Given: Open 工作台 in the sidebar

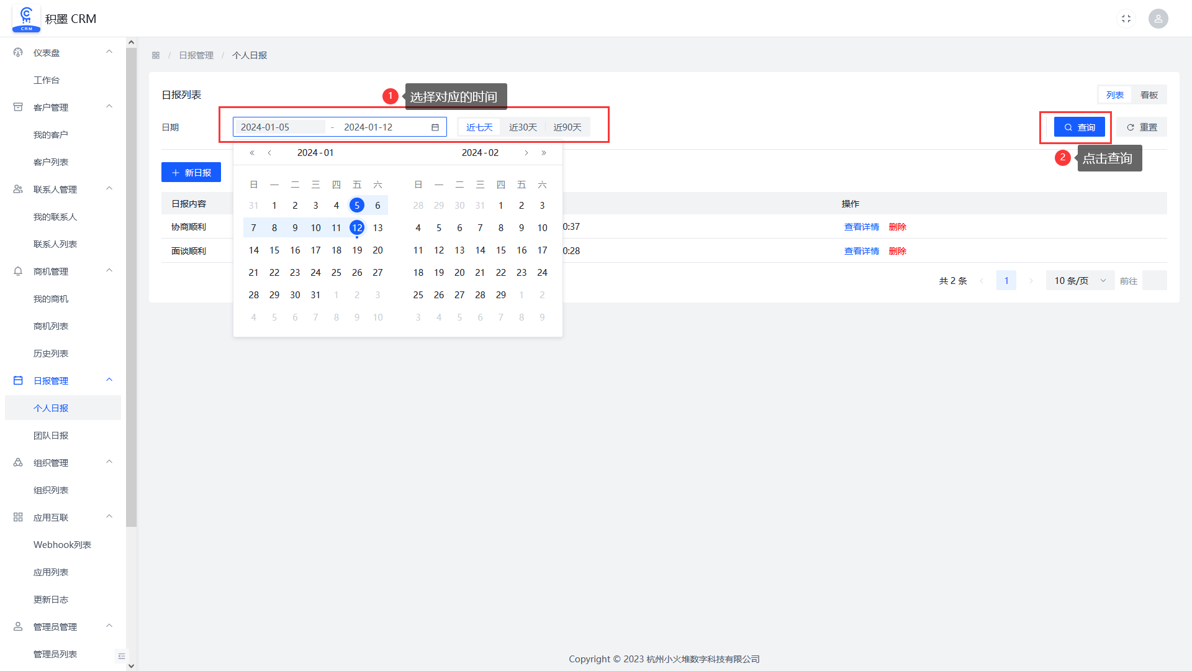Looking at the screenshot, I should tap(47, 80).
